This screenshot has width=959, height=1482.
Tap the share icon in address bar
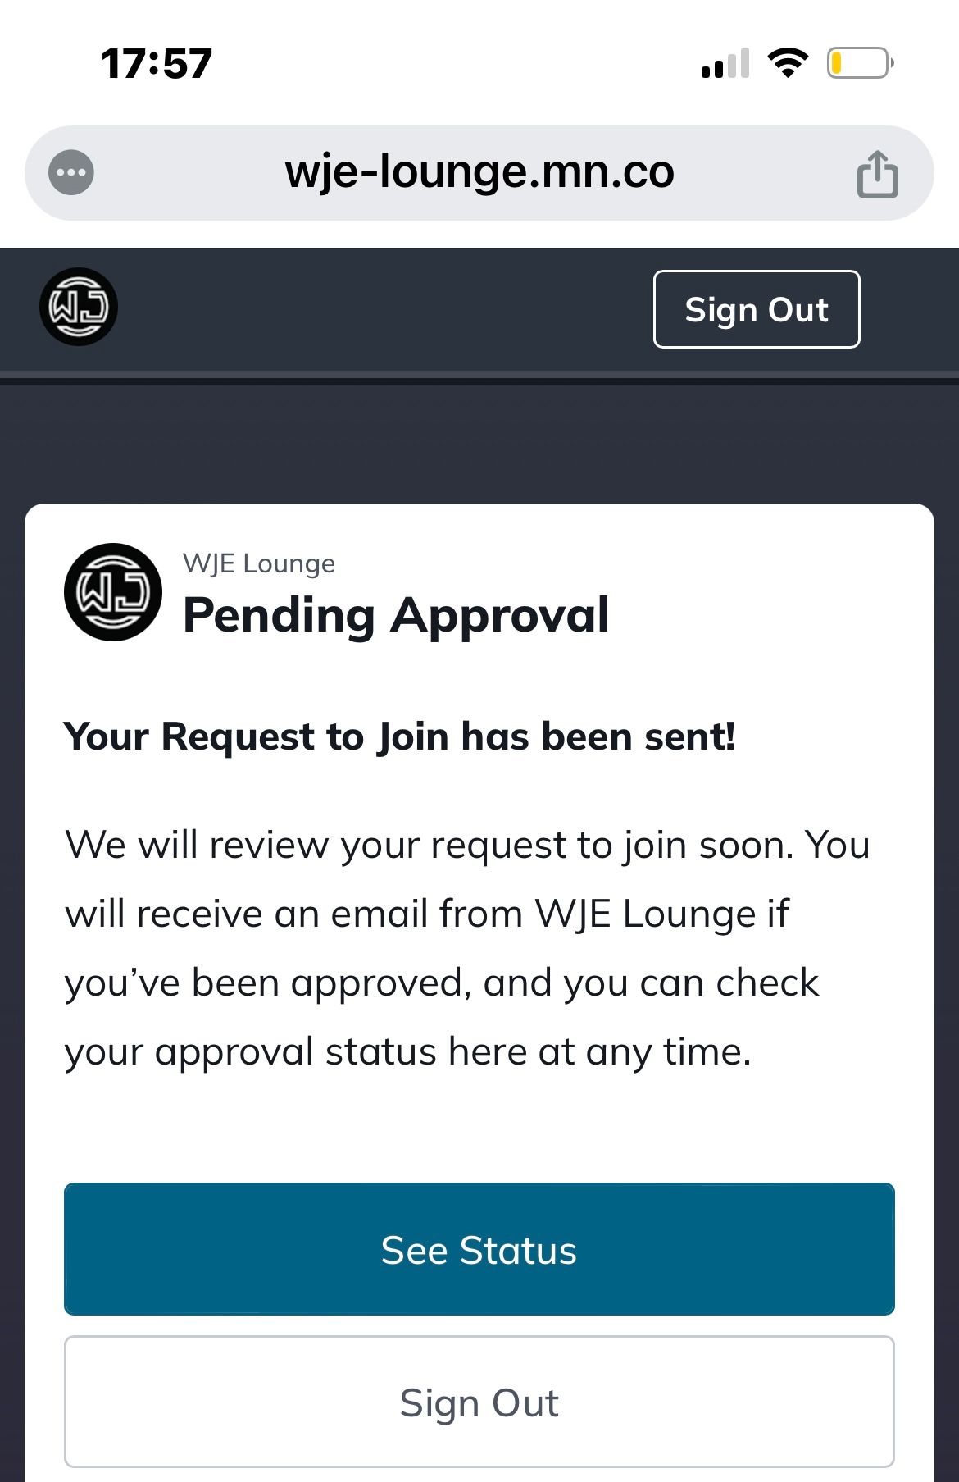click(x=877, y=174)
